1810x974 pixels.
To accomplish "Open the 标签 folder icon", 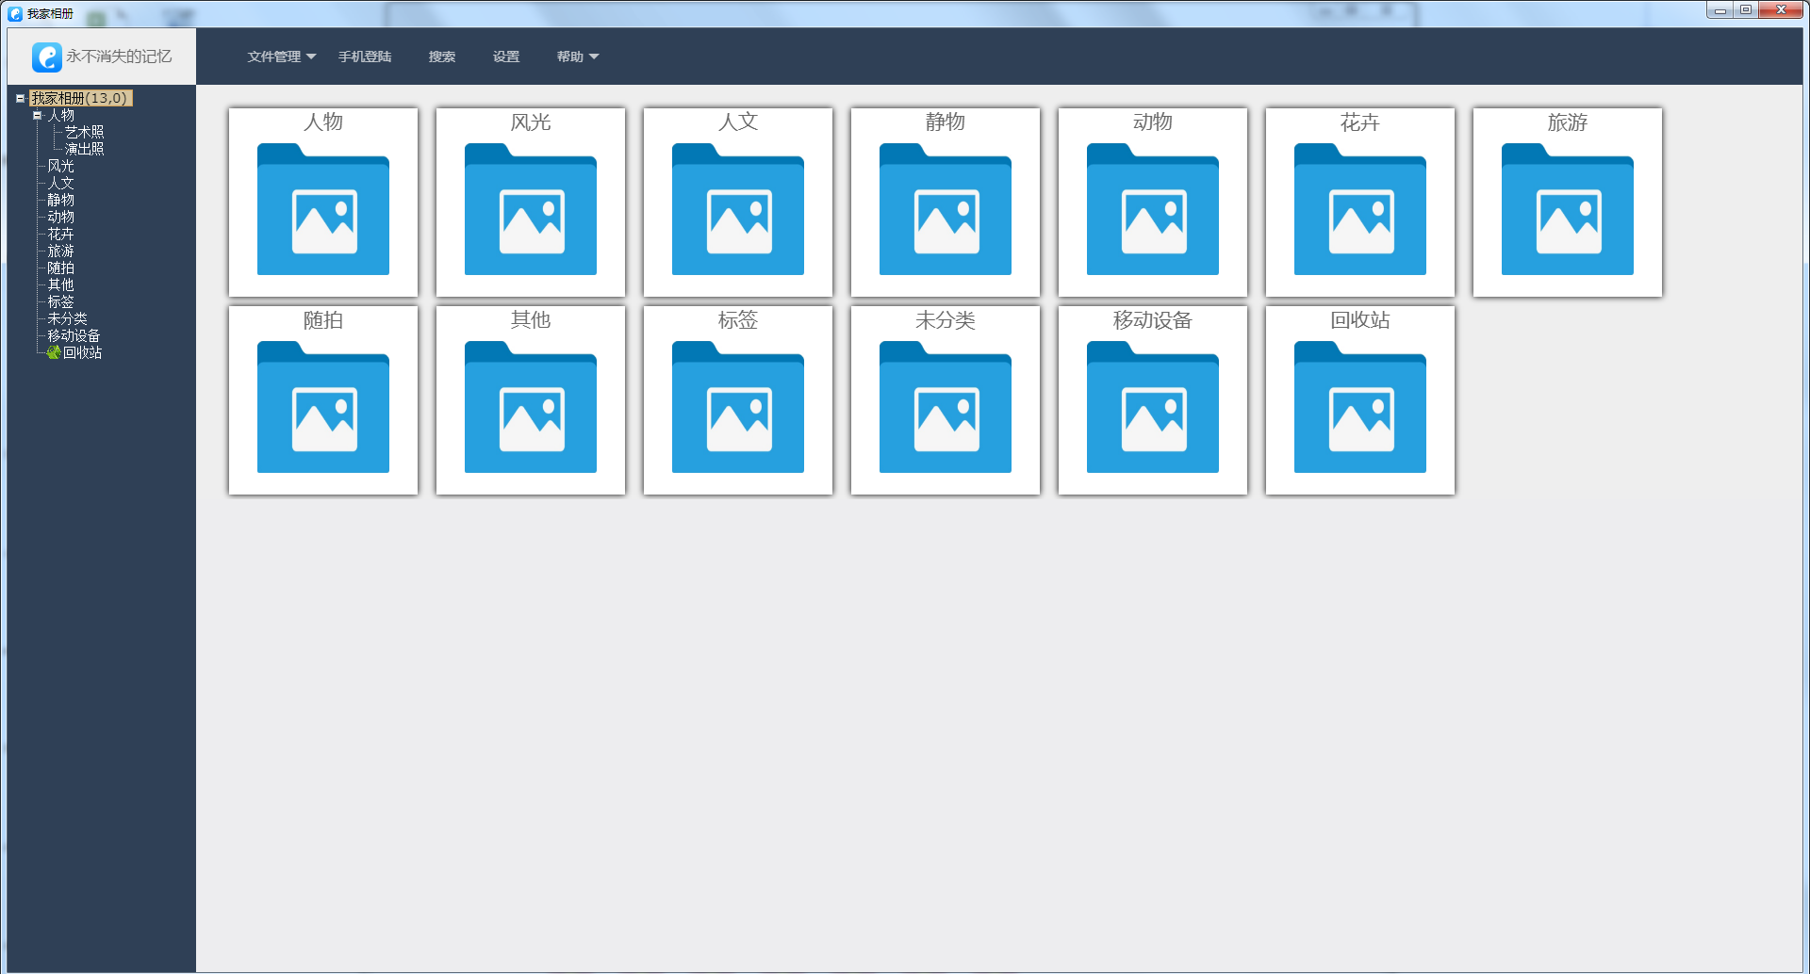I will coord(738,407).
